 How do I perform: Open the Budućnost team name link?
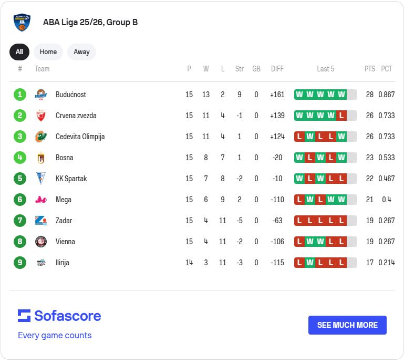pos(71,95)
